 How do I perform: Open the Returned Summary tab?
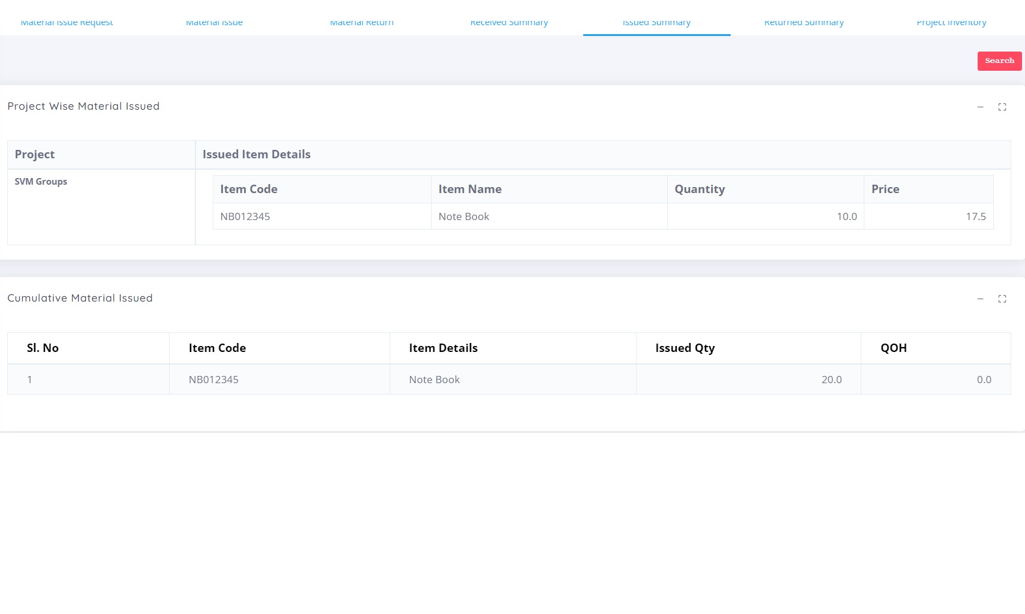(804, 23)
